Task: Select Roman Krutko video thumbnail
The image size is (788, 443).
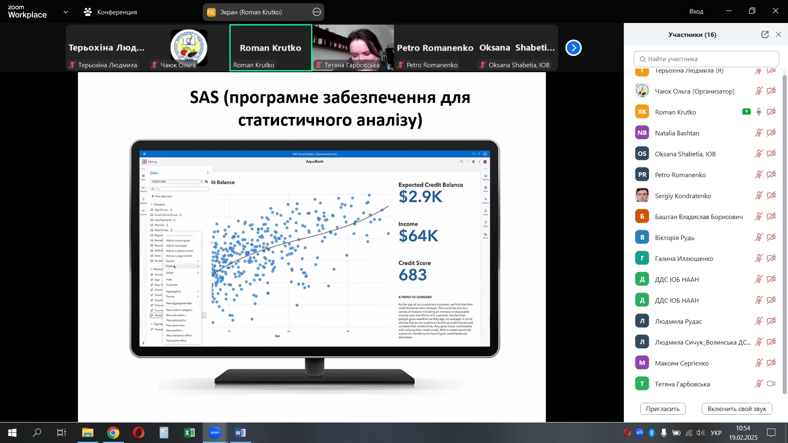Action: pos(271,48)
